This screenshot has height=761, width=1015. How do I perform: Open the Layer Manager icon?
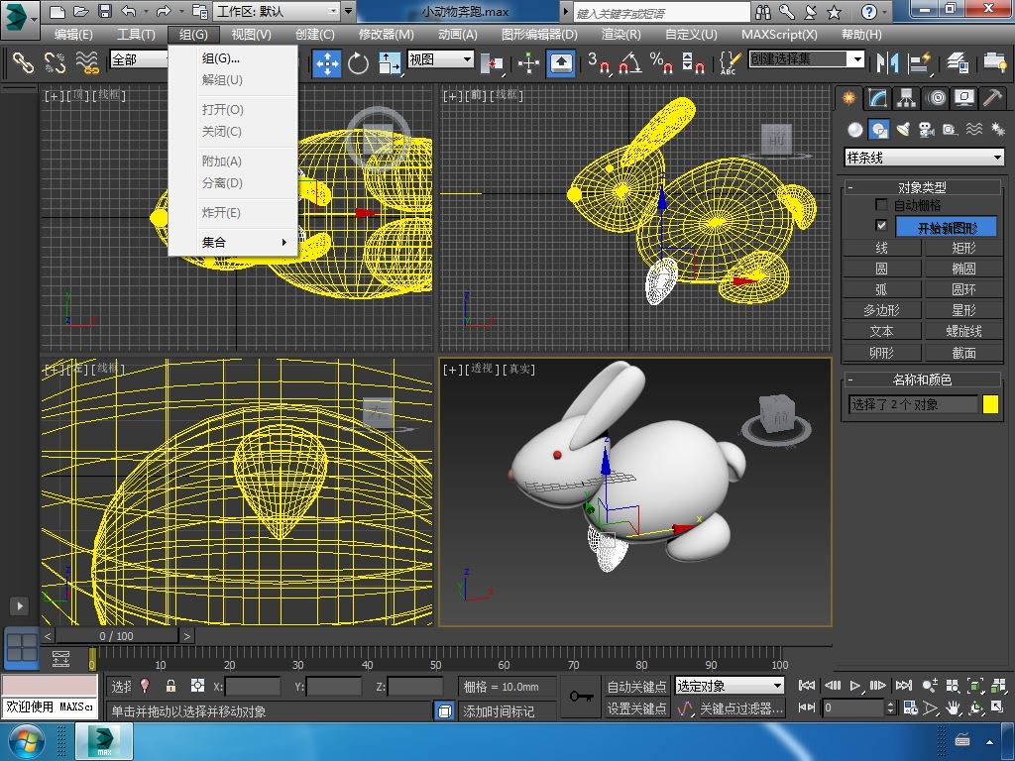[x=958, y=62]
